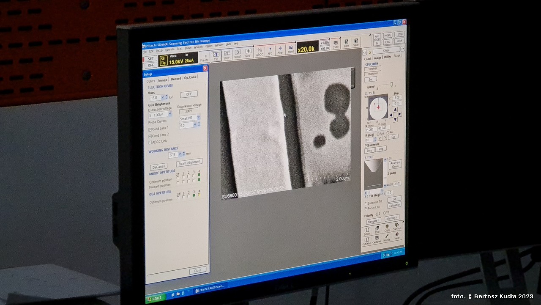
Task: Open OptSetup icon
Action: click(366, 241)
